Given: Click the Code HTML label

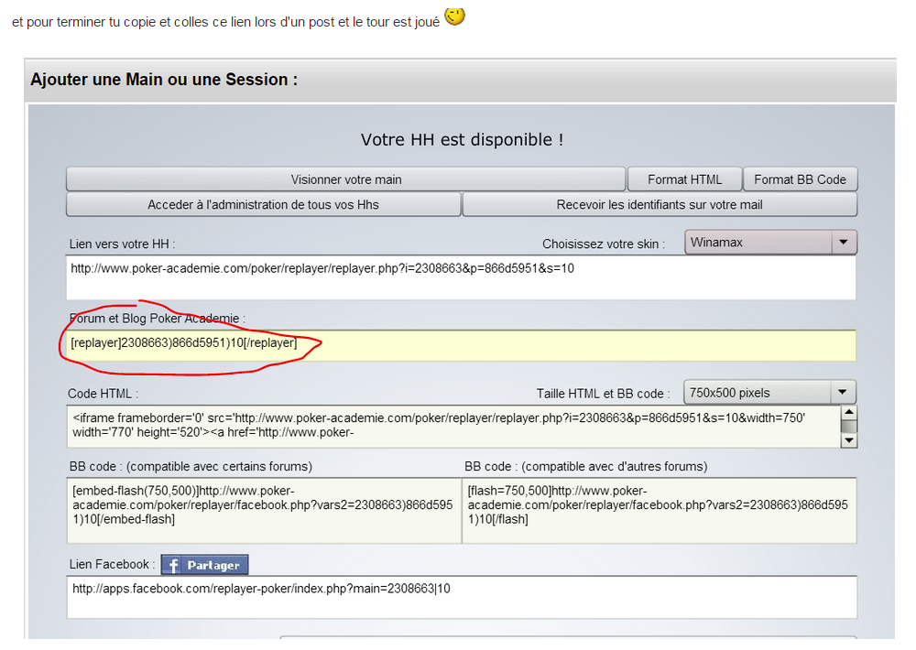Looking at the screenshot, I should point(103,394).
